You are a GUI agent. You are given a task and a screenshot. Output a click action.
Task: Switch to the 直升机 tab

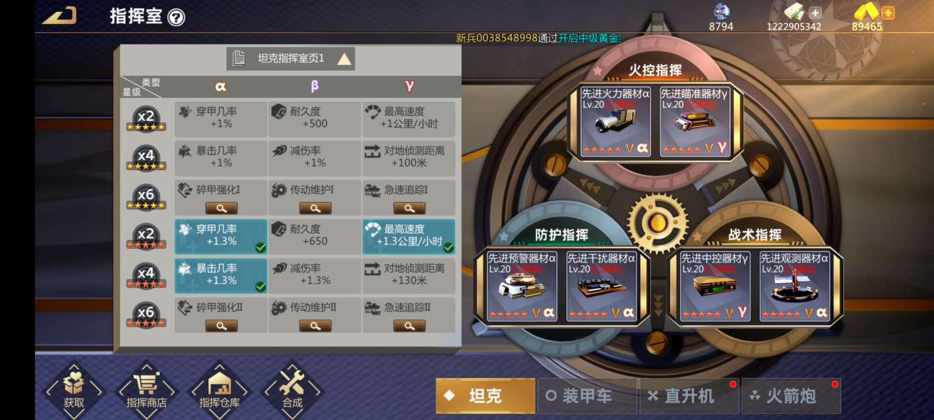coord(689,396)
